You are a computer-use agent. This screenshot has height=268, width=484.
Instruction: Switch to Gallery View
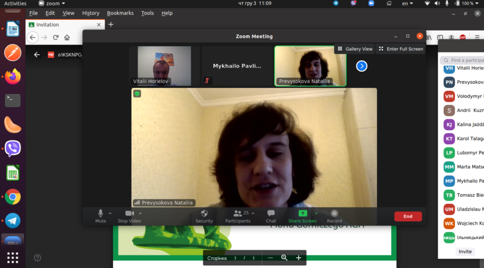[x=354, y=49]
